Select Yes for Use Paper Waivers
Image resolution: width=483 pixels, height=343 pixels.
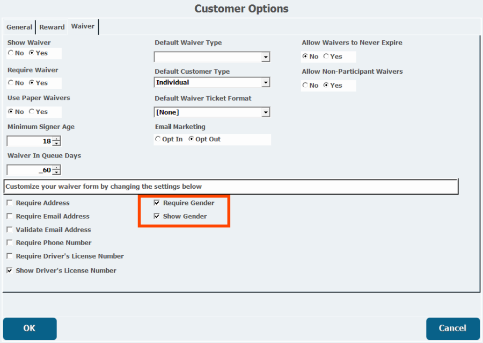click(x=32, y=112)
